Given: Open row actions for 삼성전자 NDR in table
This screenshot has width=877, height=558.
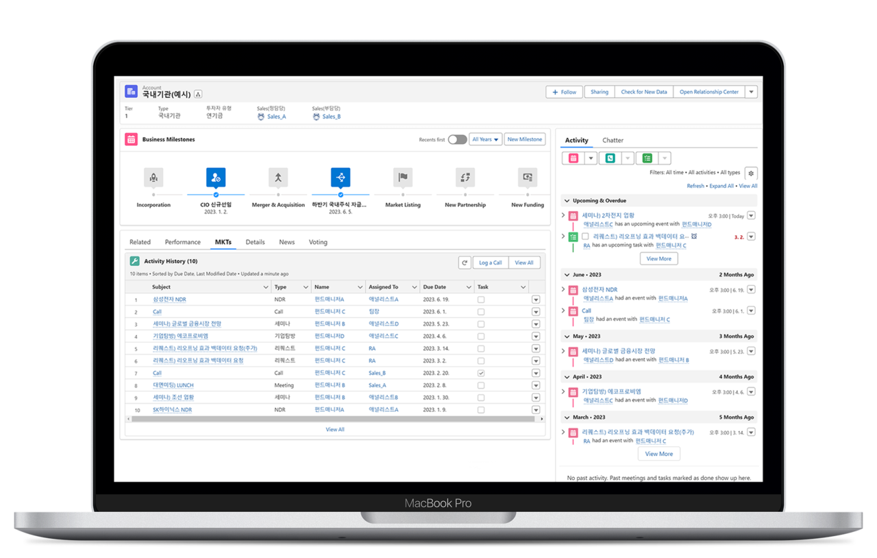Looking at the screenshot, I should click(536, 300).
